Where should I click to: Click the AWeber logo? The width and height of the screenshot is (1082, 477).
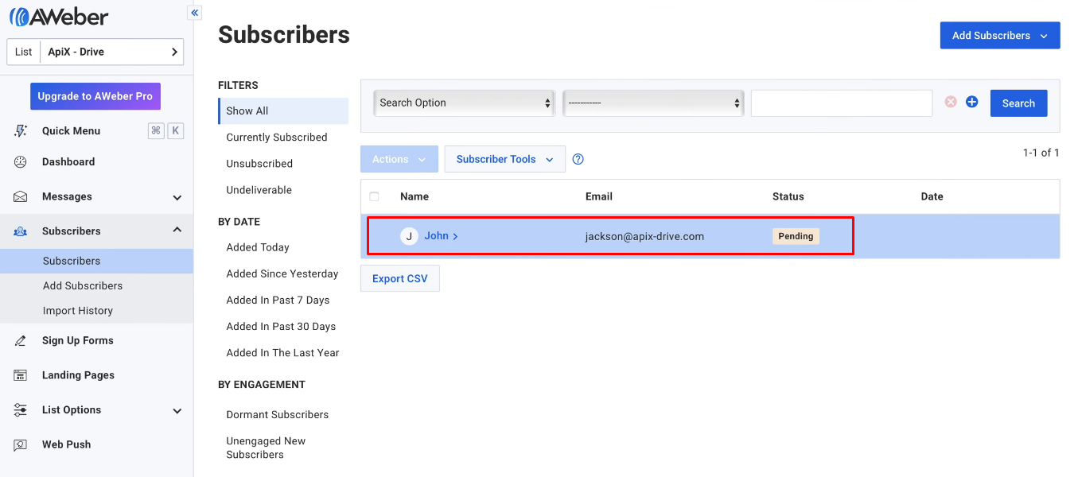coord(57,16)
